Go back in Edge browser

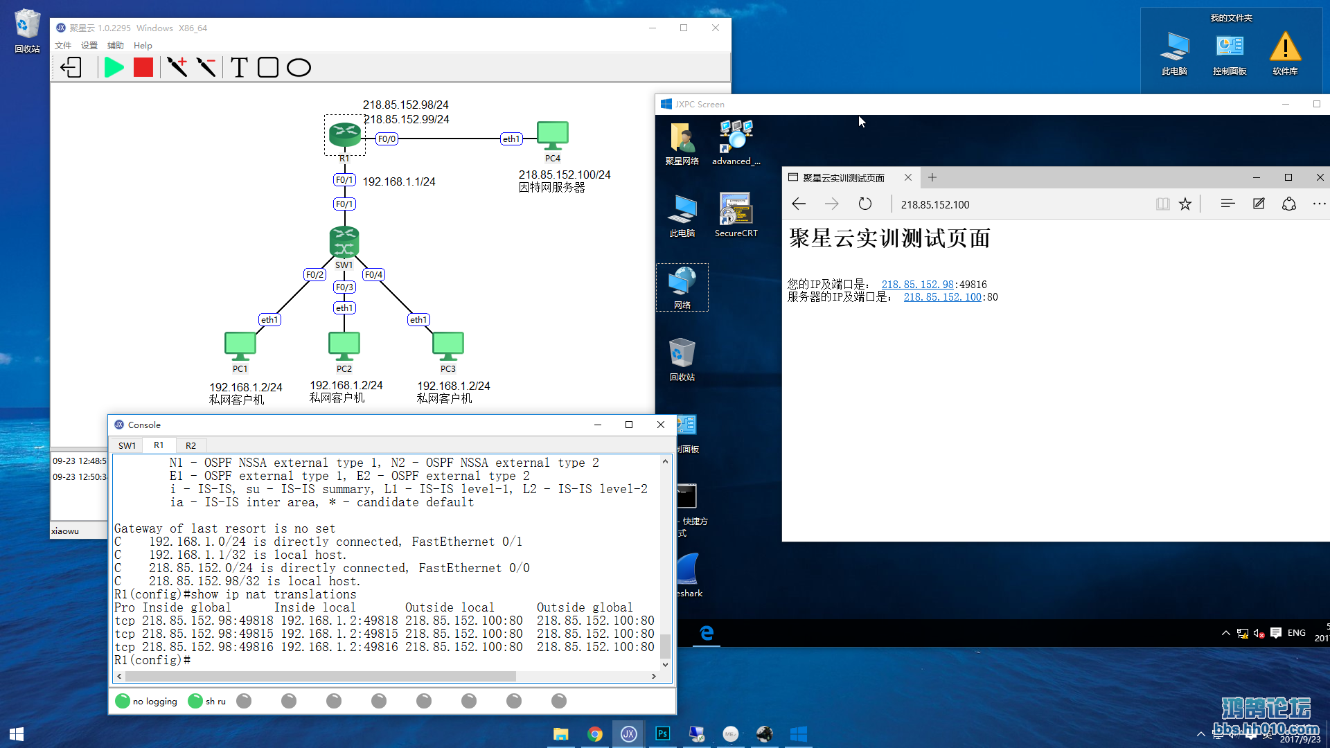[x=799, y=204]
